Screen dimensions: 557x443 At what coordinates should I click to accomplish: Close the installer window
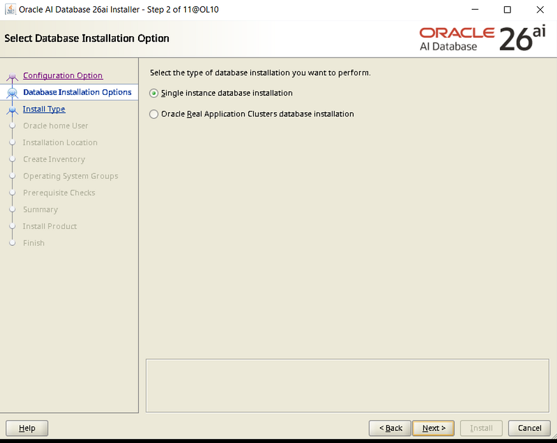[540, 10]
